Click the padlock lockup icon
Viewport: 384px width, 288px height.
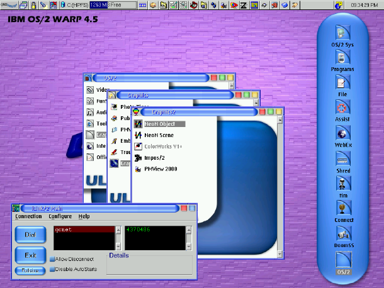pos(33,5)
